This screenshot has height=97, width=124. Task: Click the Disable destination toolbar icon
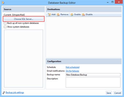tap(83, 14)
